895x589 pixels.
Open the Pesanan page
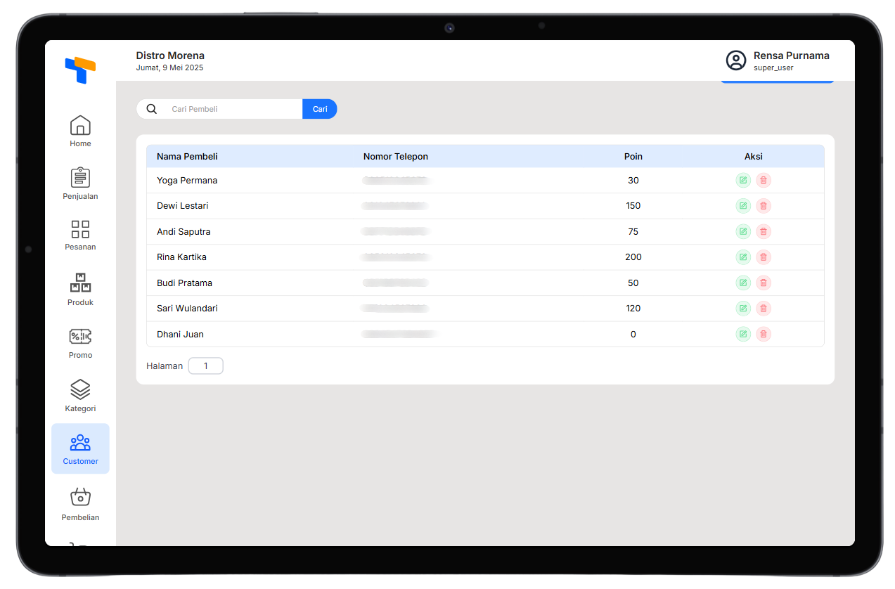pos(80,235)
